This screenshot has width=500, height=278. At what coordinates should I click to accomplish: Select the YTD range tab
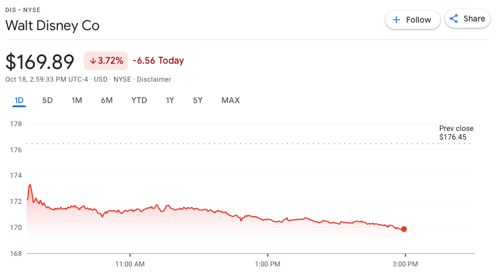[x=139, y=100]
